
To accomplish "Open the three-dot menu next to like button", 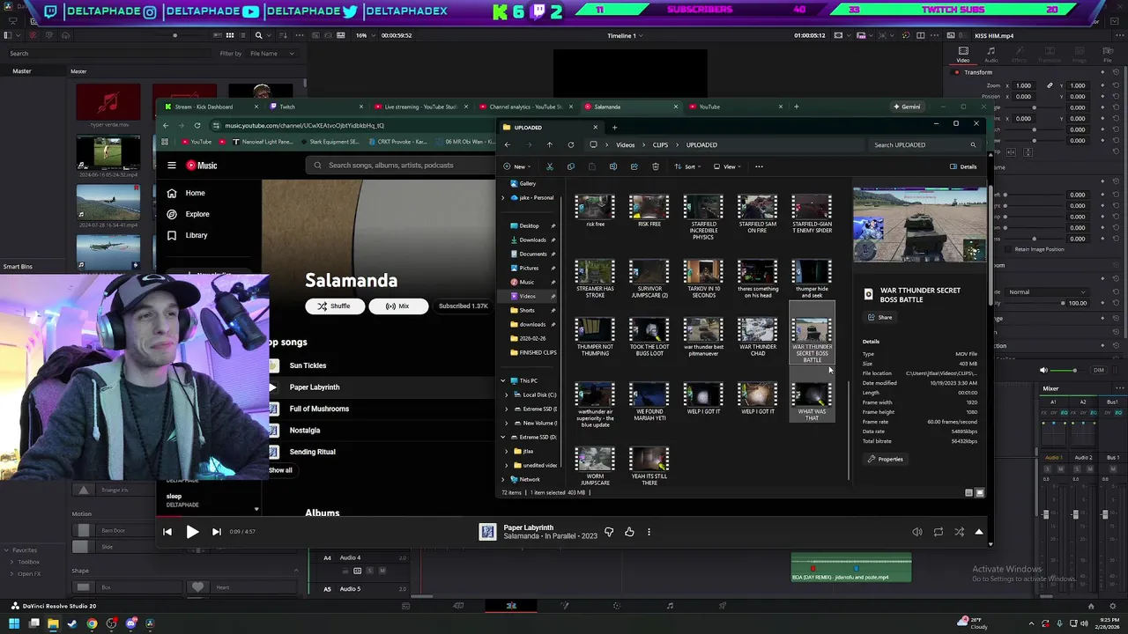I will click(x=649, y=532).
